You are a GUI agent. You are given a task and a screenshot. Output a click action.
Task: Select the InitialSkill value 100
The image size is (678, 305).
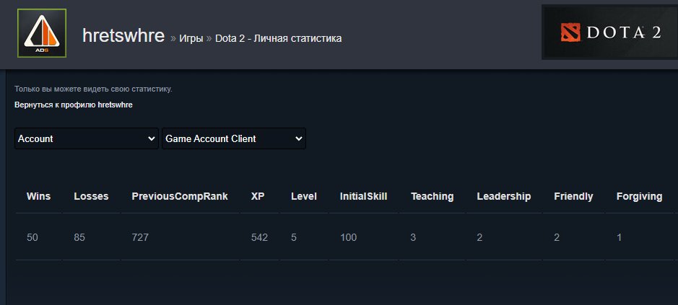[x=349, y=238]
